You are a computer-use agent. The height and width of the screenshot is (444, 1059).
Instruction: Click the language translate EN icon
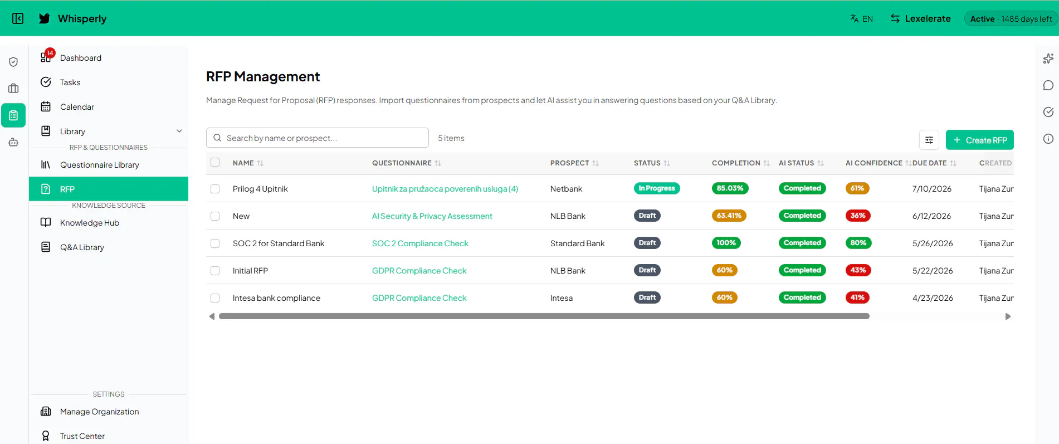click(855, 18)
